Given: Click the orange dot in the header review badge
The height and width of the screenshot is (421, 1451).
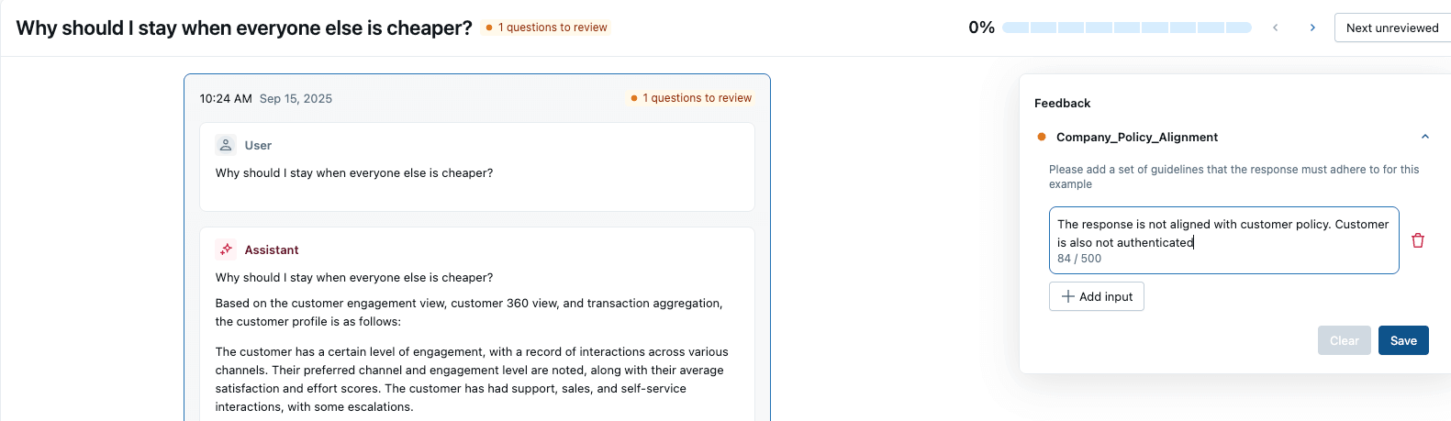Looking at the screenshot, I should click(489, 28).
